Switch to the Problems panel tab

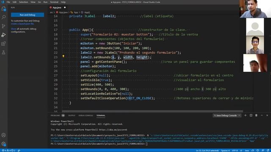(x=55, y=115)
